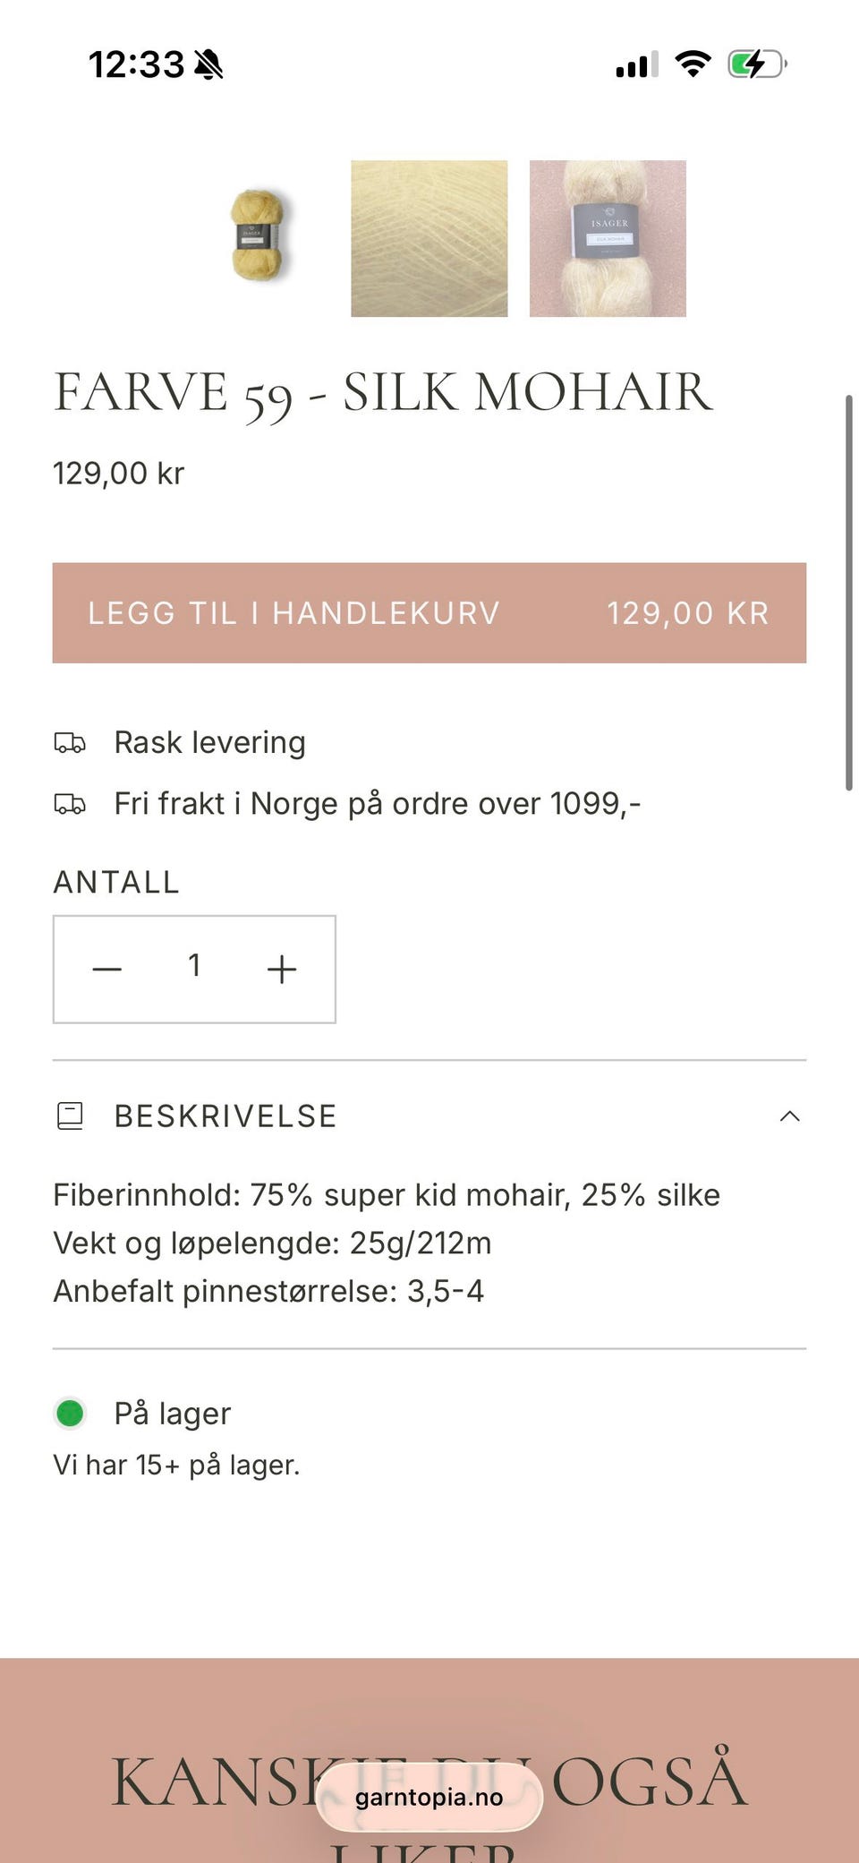Viewport: 859px width, 1863px height.
Task: Add product with Legg til i handlekurv
Action: tap(429, 613)
